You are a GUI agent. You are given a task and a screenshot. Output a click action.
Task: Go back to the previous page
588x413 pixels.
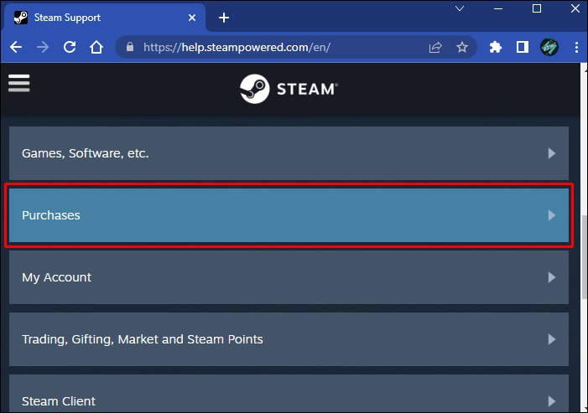pos(16,48)
